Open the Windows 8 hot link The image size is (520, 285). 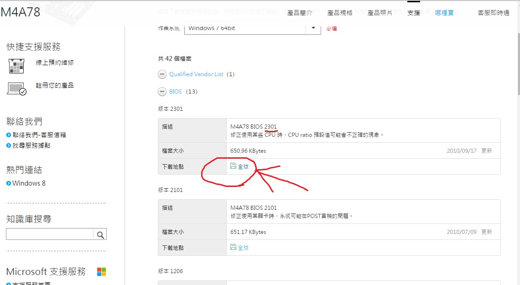pyautogui.click(x=29, y=183)
